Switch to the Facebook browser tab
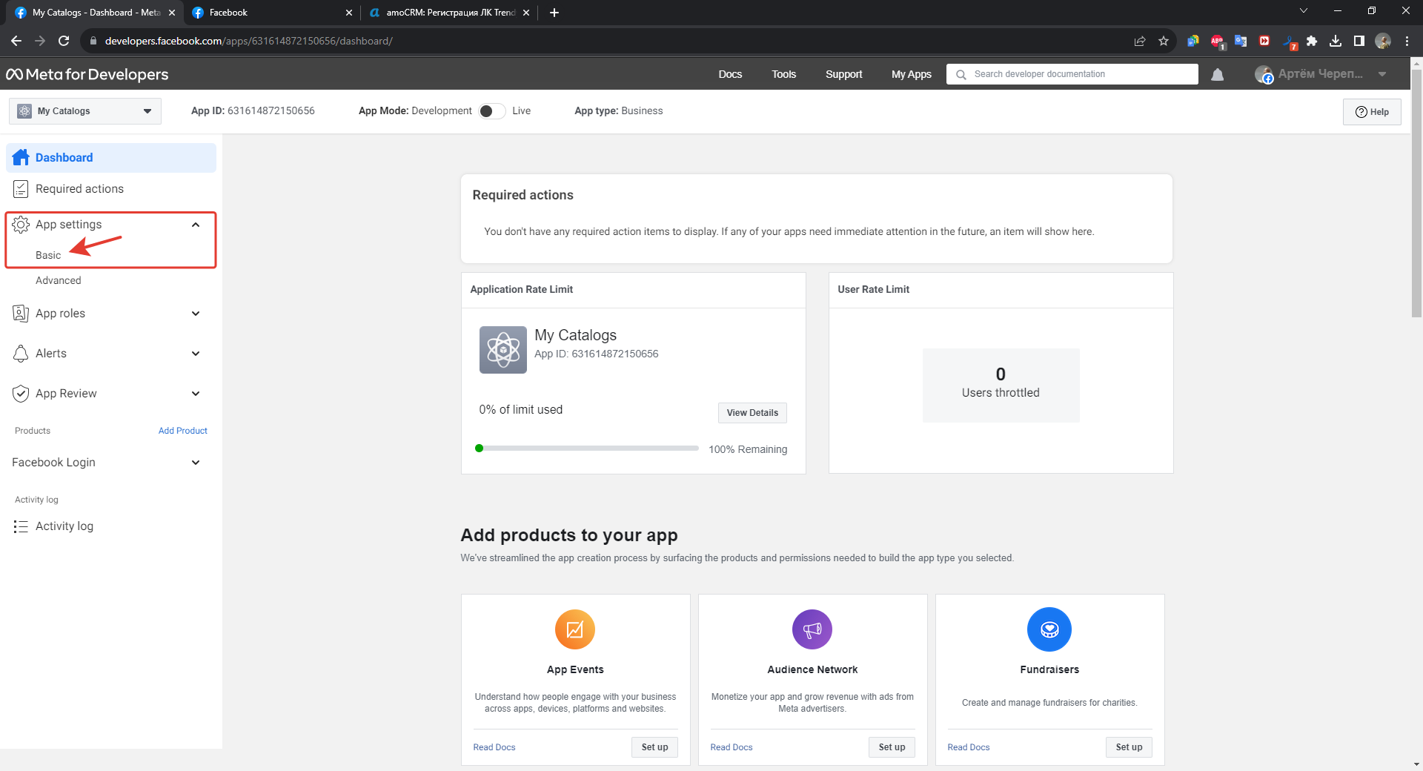1423x771 pixels. [x=271, y=13]
